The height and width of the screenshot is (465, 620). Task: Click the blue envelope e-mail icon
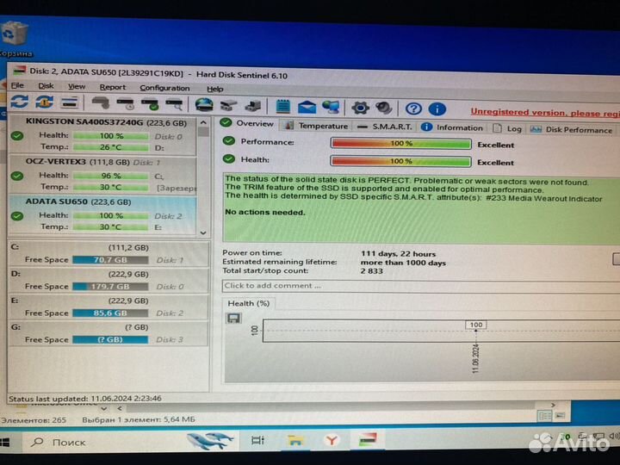307,107
